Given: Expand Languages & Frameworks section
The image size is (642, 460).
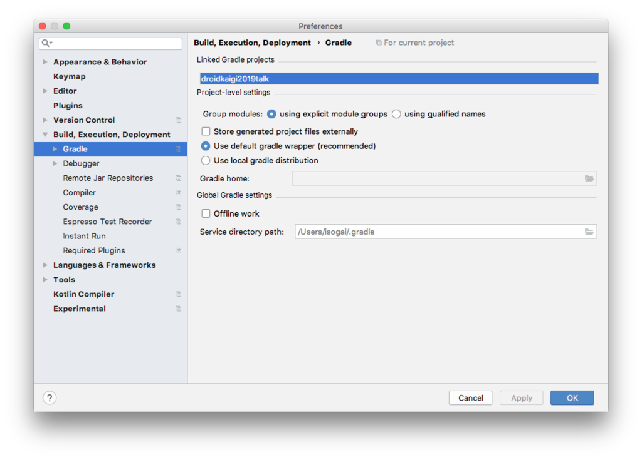Looking at the screenshot, I should [45, 265].
